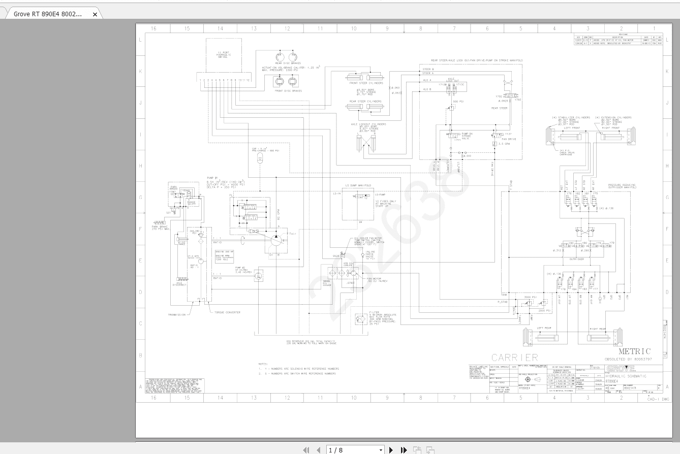
Task: Select the METRIC label on the drawing
Action: [x=634, y=350]
